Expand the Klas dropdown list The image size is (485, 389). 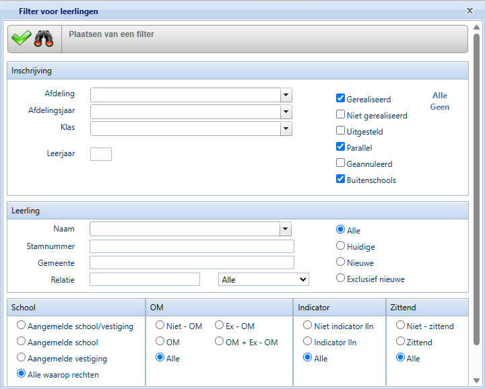(x=286, y=129)
